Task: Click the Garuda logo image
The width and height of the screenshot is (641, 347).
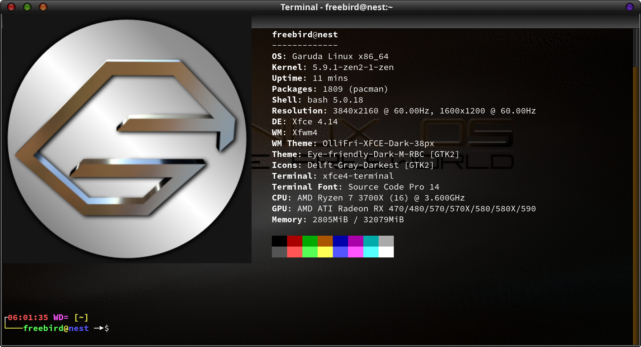Action: click(127, 139)
